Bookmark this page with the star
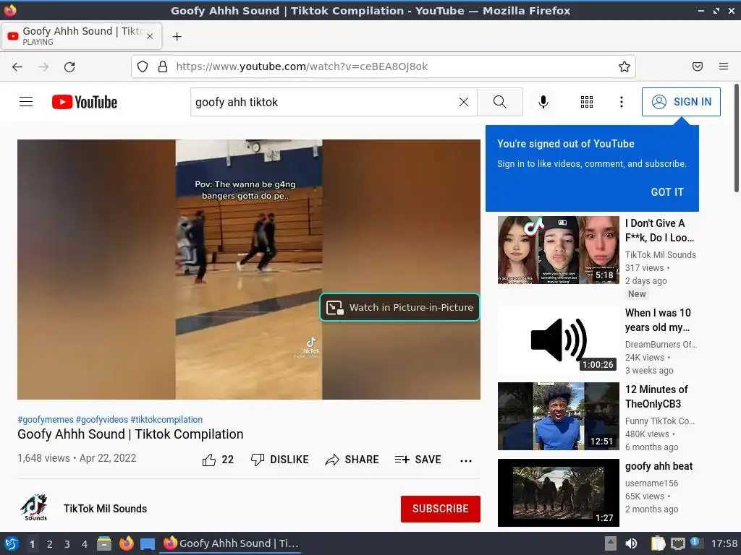Viewport: 741px width, 555px height. 624,66
